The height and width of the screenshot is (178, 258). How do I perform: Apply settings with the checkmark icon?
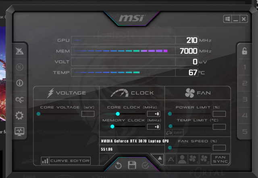point(145,165)
